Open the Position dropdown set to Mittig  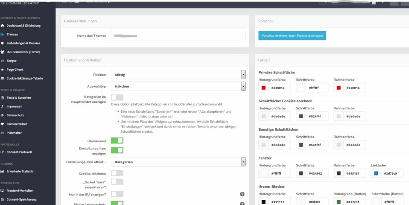[178, 75]
